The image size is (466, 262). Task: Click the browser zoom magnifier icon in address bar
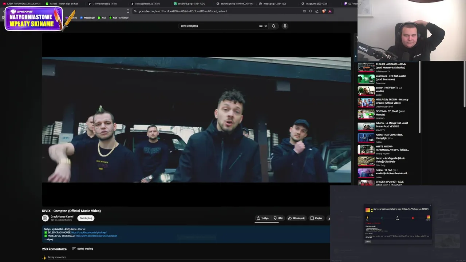[311, 11]
